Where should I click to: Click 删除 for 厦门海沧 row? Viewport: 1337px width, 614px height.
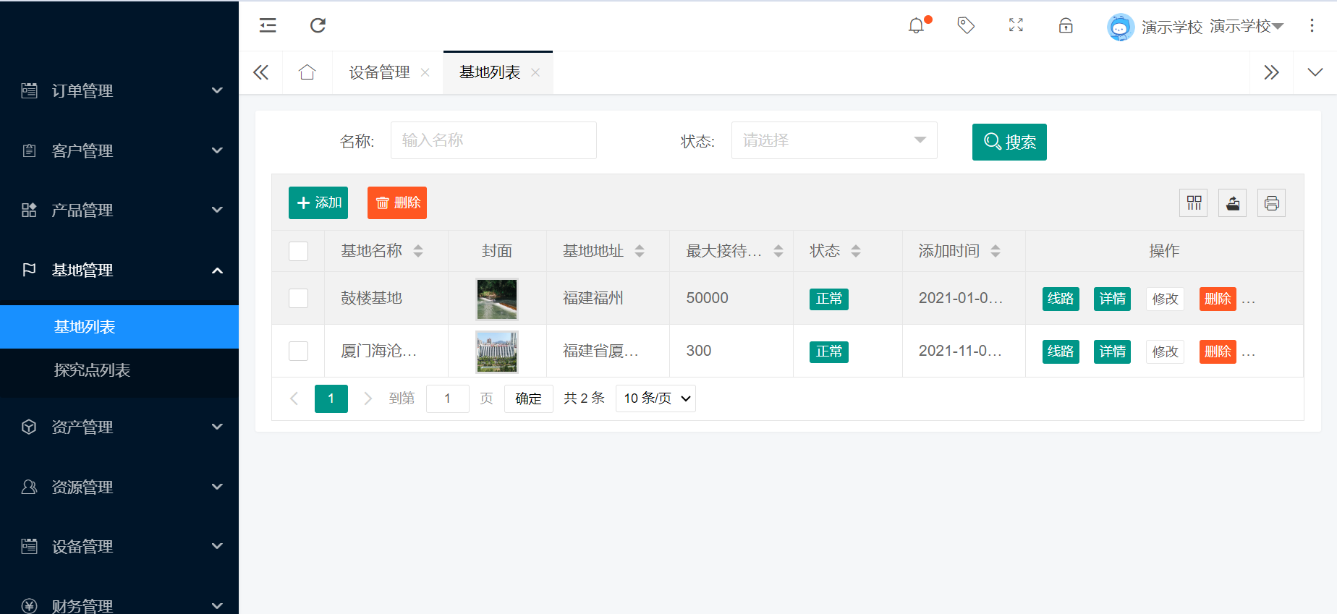[1218, 351]
